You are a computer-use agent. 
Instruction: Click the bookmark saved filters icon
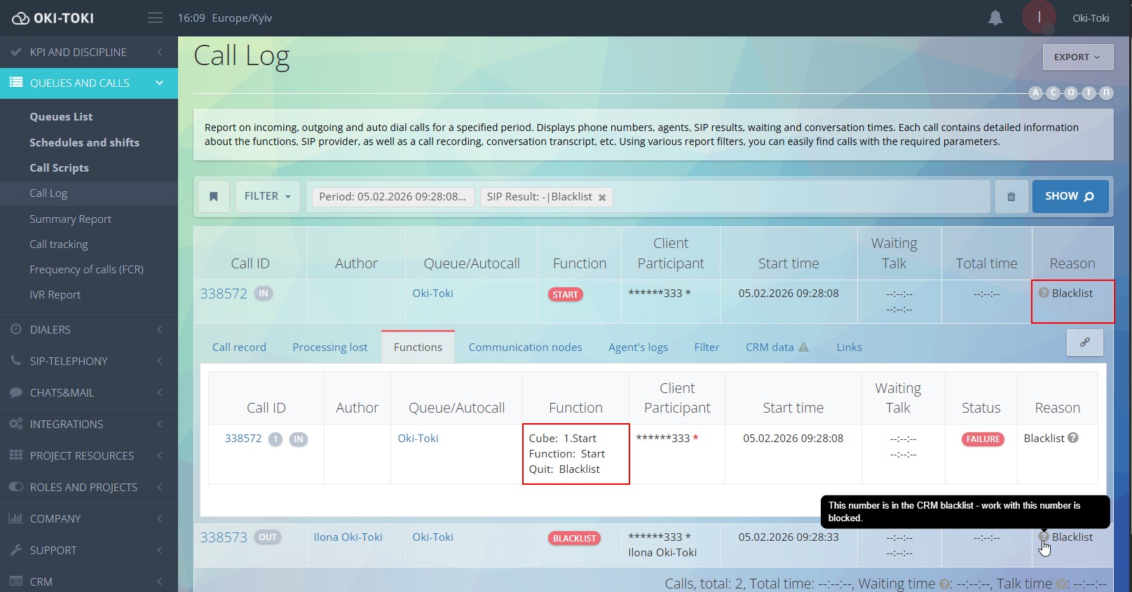214,197
